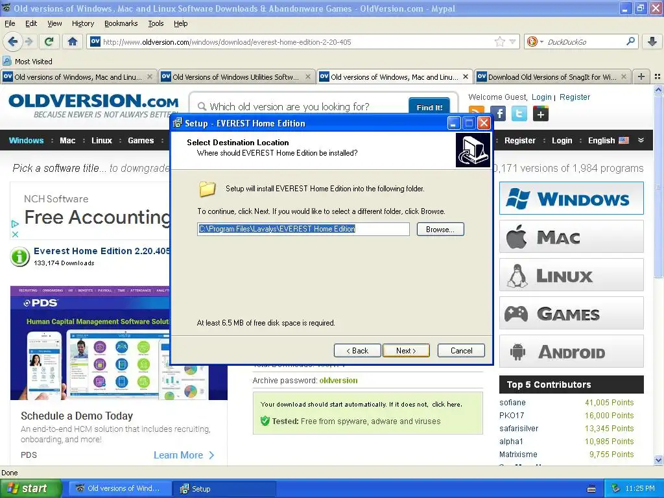The height and width of the screenshot is (498, 664).
Task: Click Browse... in the Setup dialog
Action: tap(440, 229)
